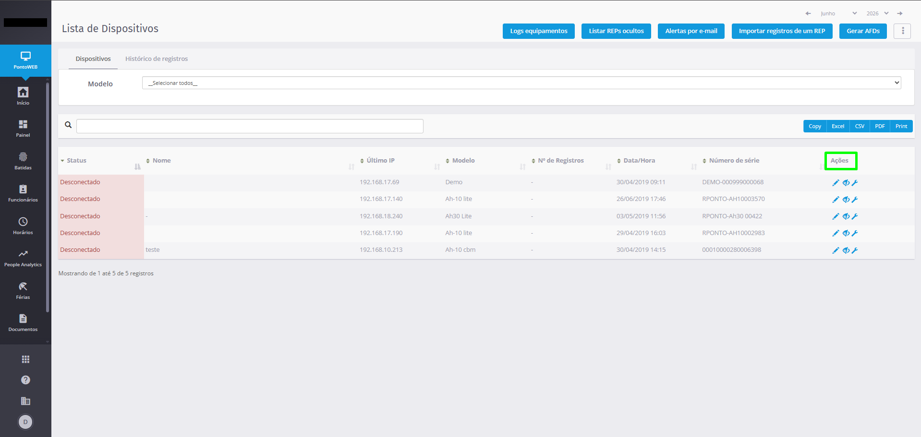Click the sidebar vertical scrollbar
The height and width of the screenshot is (437, 921).
(x=48, y=198)
